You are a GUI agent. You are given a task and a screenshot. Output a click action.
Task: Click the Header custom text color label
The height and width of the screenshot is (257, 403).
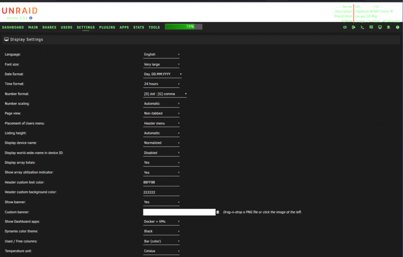click(x=25, y=182)
